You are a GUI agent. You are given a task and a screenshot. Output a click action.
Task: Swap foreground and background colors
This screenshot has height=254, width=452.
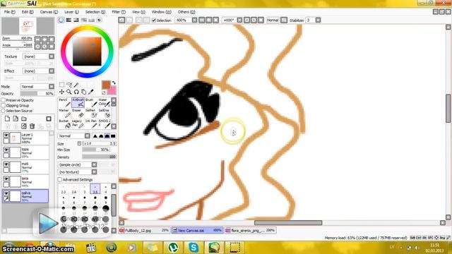(x=114, y=83)
